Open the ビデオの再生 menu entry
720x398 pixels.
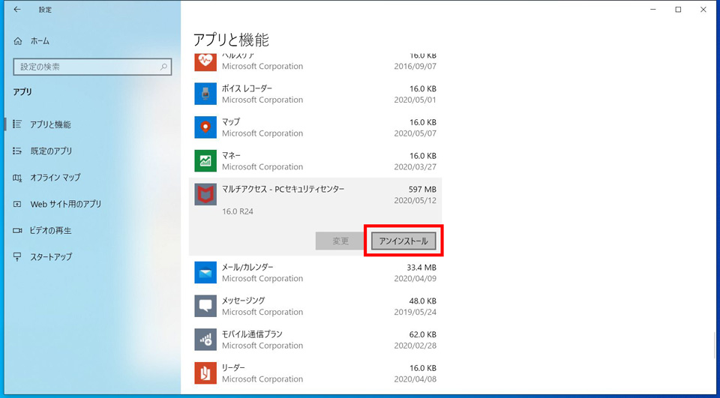click(51, 230)
